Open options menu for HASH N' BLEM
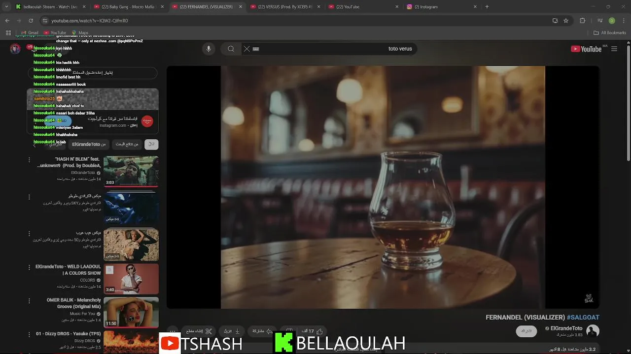 point(29,160)
